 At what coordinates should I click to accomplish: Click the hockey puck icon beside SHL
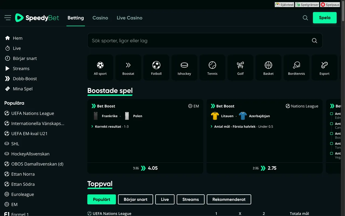pos(7,144)
